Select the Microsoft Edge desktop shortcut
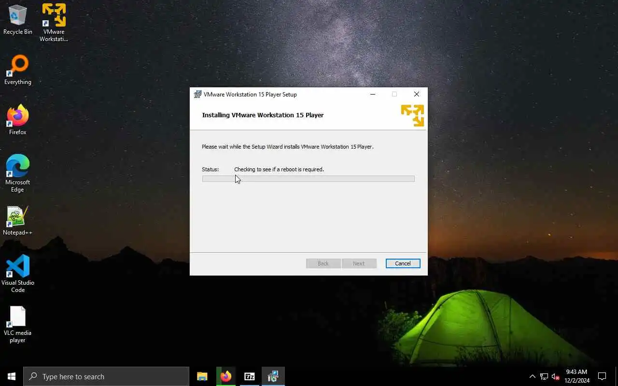618x386 pixels. 18,174
